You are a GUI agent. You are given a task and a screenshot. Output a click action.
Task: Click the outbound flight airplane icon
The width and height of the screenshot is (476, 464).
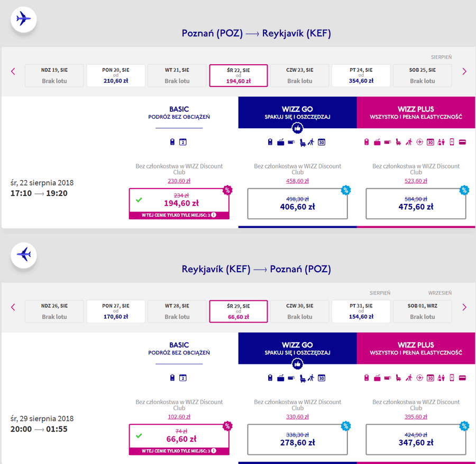point(24,19)
